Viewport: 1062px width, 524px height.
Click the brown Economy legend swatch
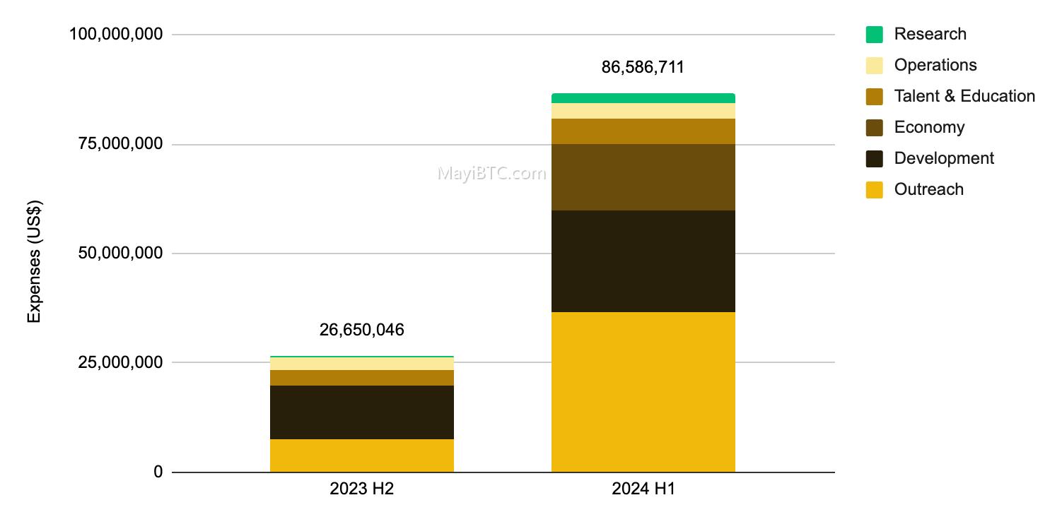874,127
